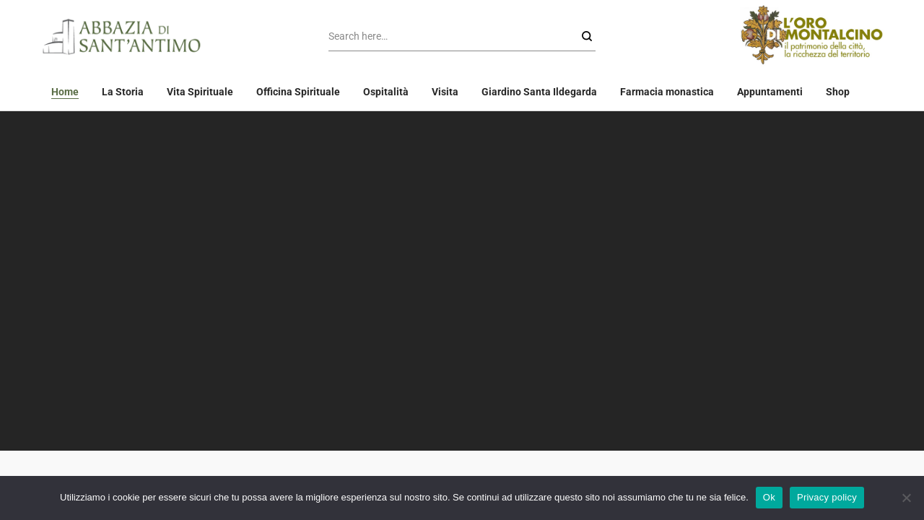Go to Appuntamenti
This screenshot has width=924, height=520.
click(x=770, y=92)
